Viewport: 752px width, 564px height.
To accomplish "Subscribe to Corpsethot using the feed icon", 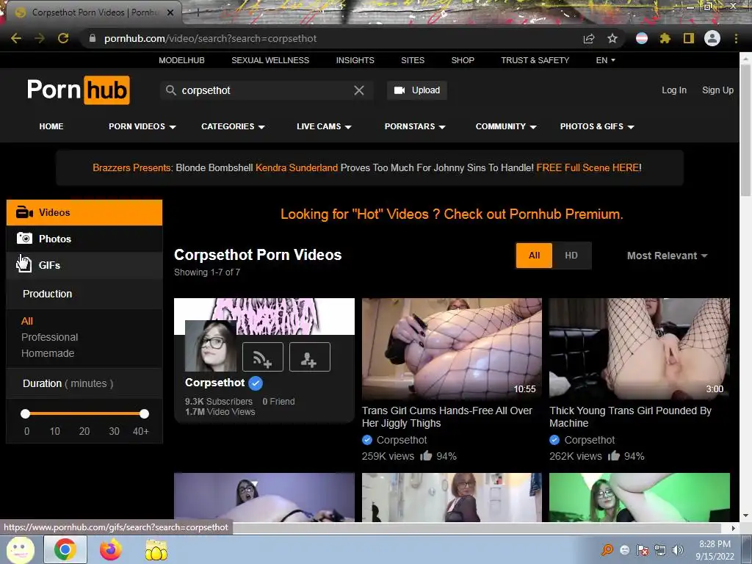I will point(263,357).
